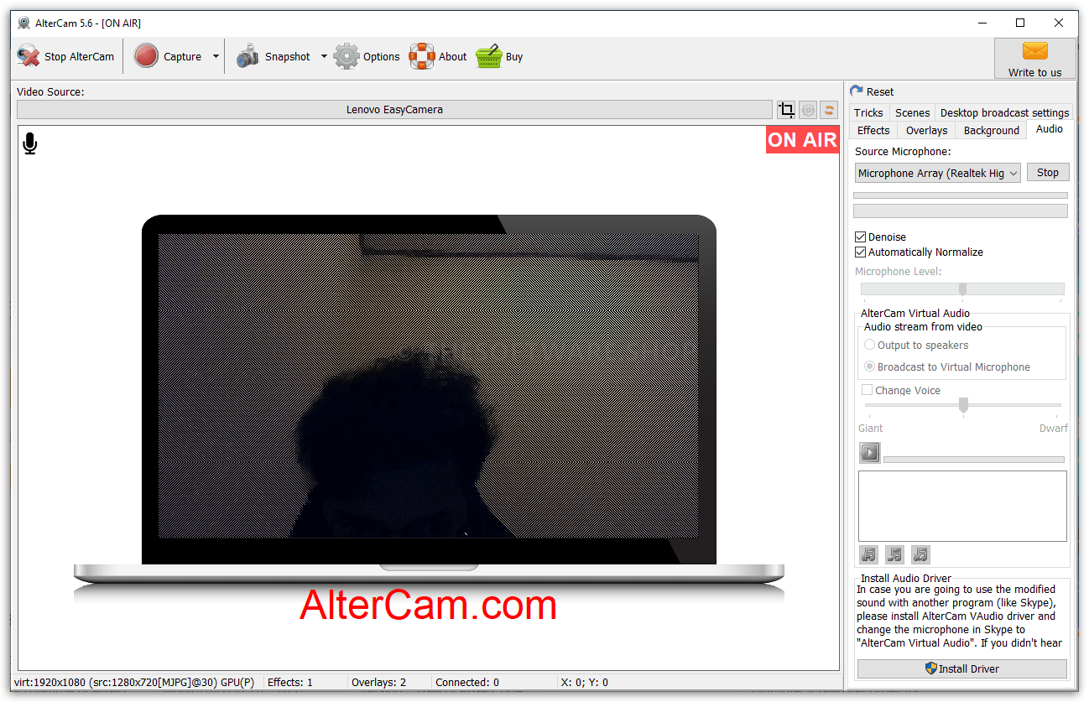
Task: Click the virt:1920x1080 resolution status text
Action: pyautogui.click(x=134, y=683)
